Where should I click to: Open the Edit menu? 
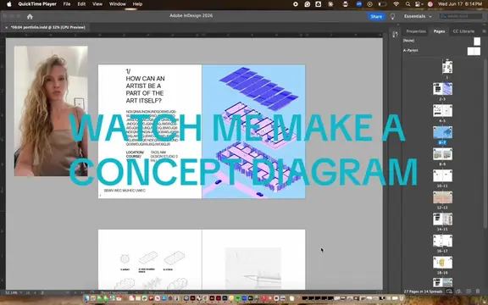click(x=81, y=4)
